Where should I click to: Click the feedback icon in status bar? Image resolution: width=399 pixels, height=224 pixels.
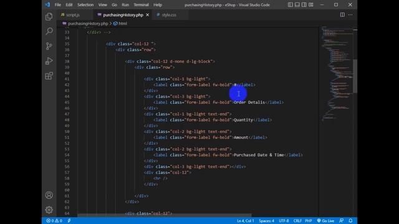click(342, 221)
